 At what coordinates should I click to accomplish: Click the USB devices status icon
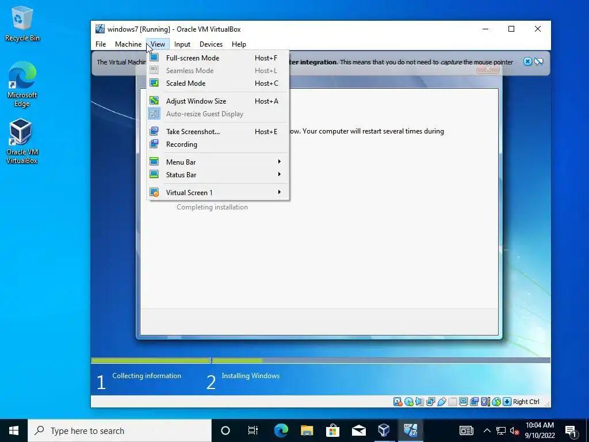tap(441, 402)
